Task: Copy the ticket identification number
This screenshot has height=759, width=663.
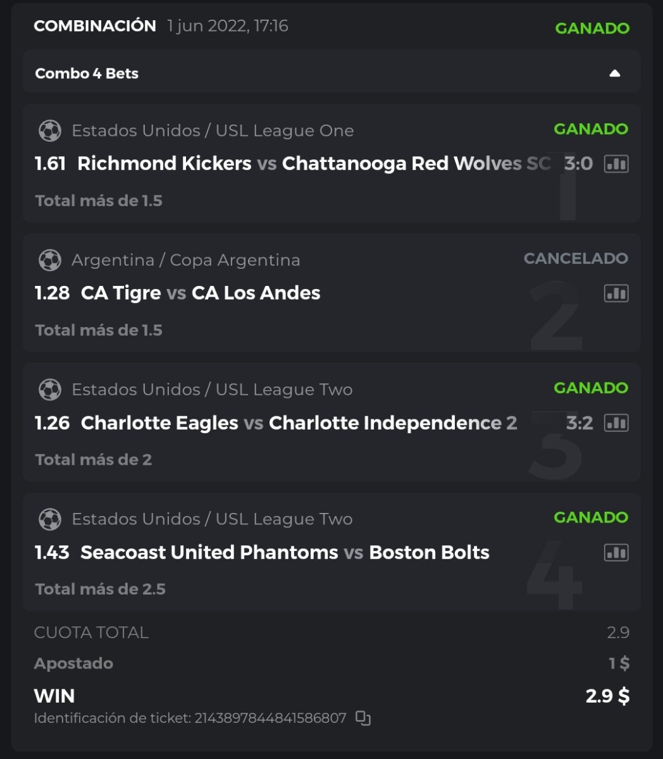Action: pyautogui.click(x=362, y=718)
